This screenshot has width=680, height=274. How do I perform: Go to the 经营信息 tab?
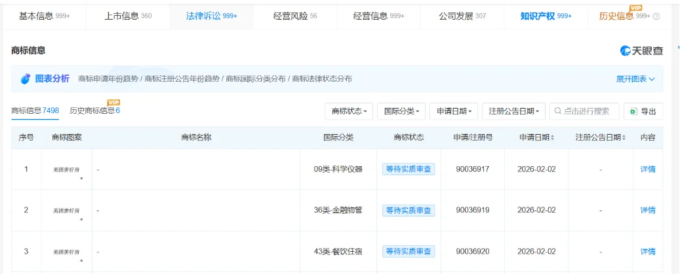[x=379, y=16]
